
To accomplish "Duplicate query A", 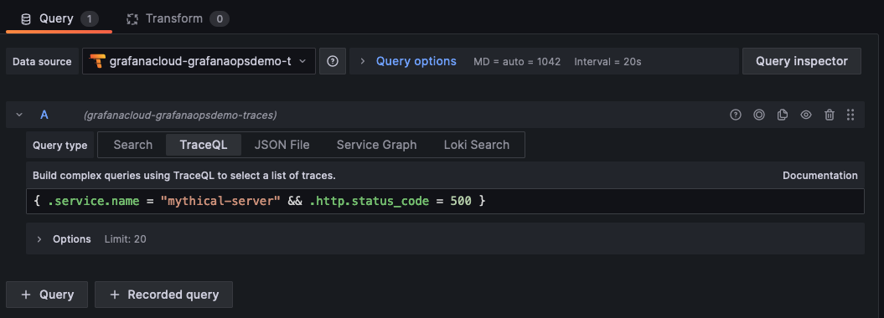I will point(783,115).
